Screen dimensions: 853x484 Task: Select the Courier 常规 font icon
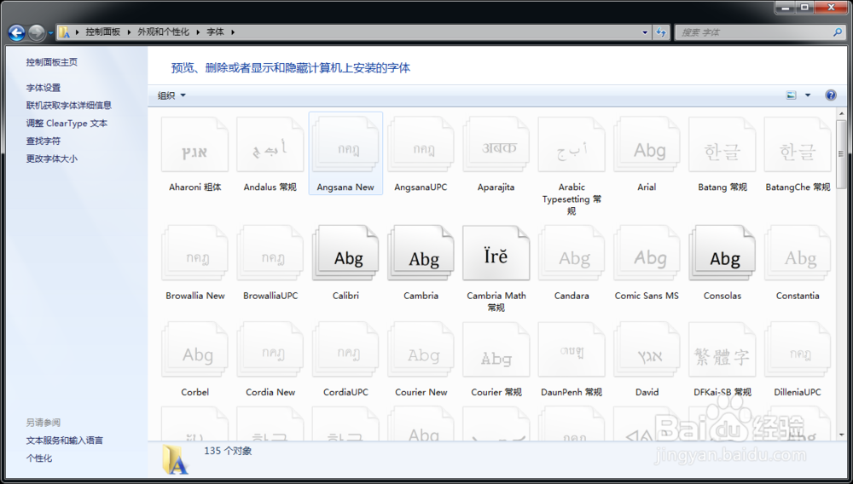[496, 350]
